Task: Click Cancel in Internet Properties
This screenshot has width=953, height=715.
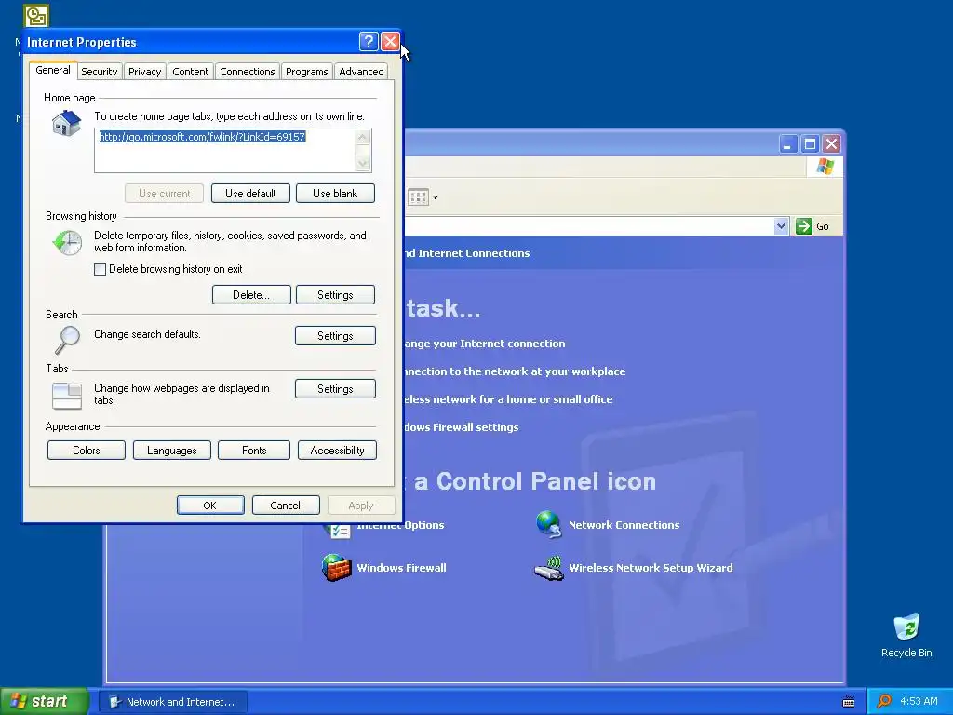Action: [286, 506]
